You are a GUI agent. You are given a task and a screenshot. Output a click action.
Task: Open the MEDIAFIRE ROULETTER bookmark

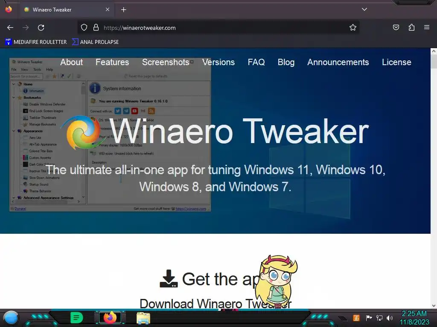click(x=36, y=42)
